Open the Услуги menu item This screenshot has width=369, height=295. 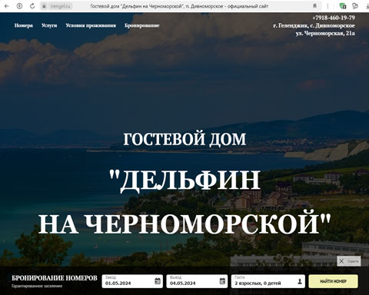point(49,25)
